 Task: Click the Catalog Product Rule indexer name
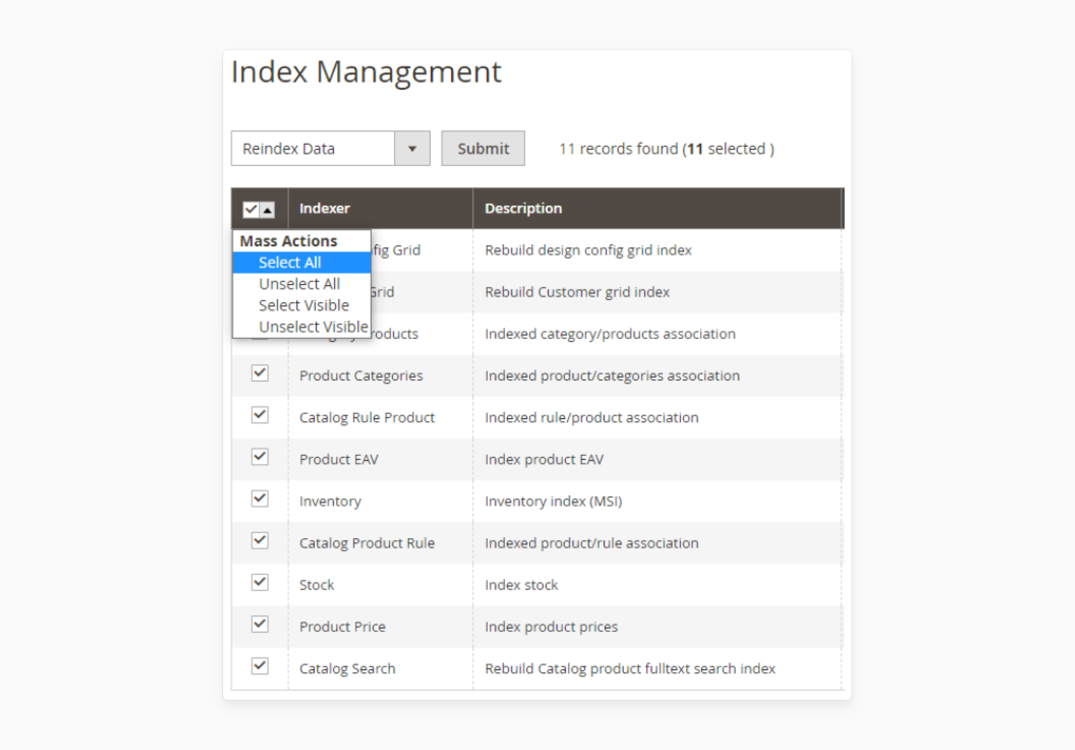(367, 543)
